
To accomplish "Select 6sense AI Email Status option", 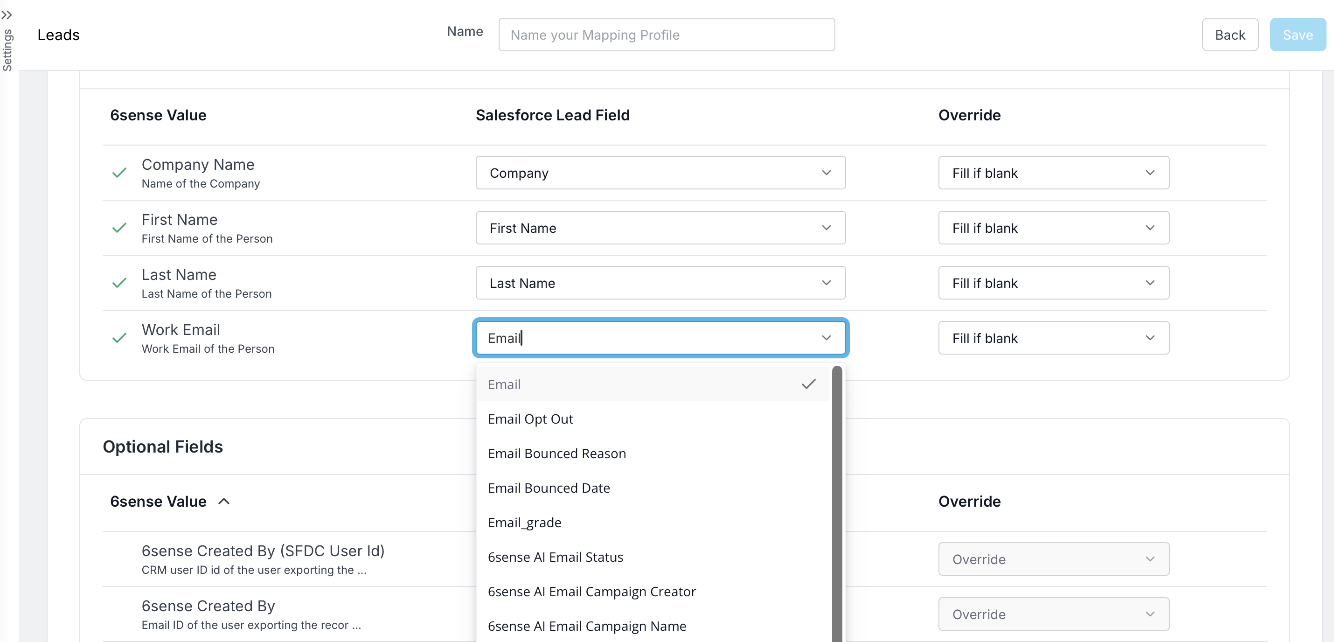I will [x=653, y=557].
